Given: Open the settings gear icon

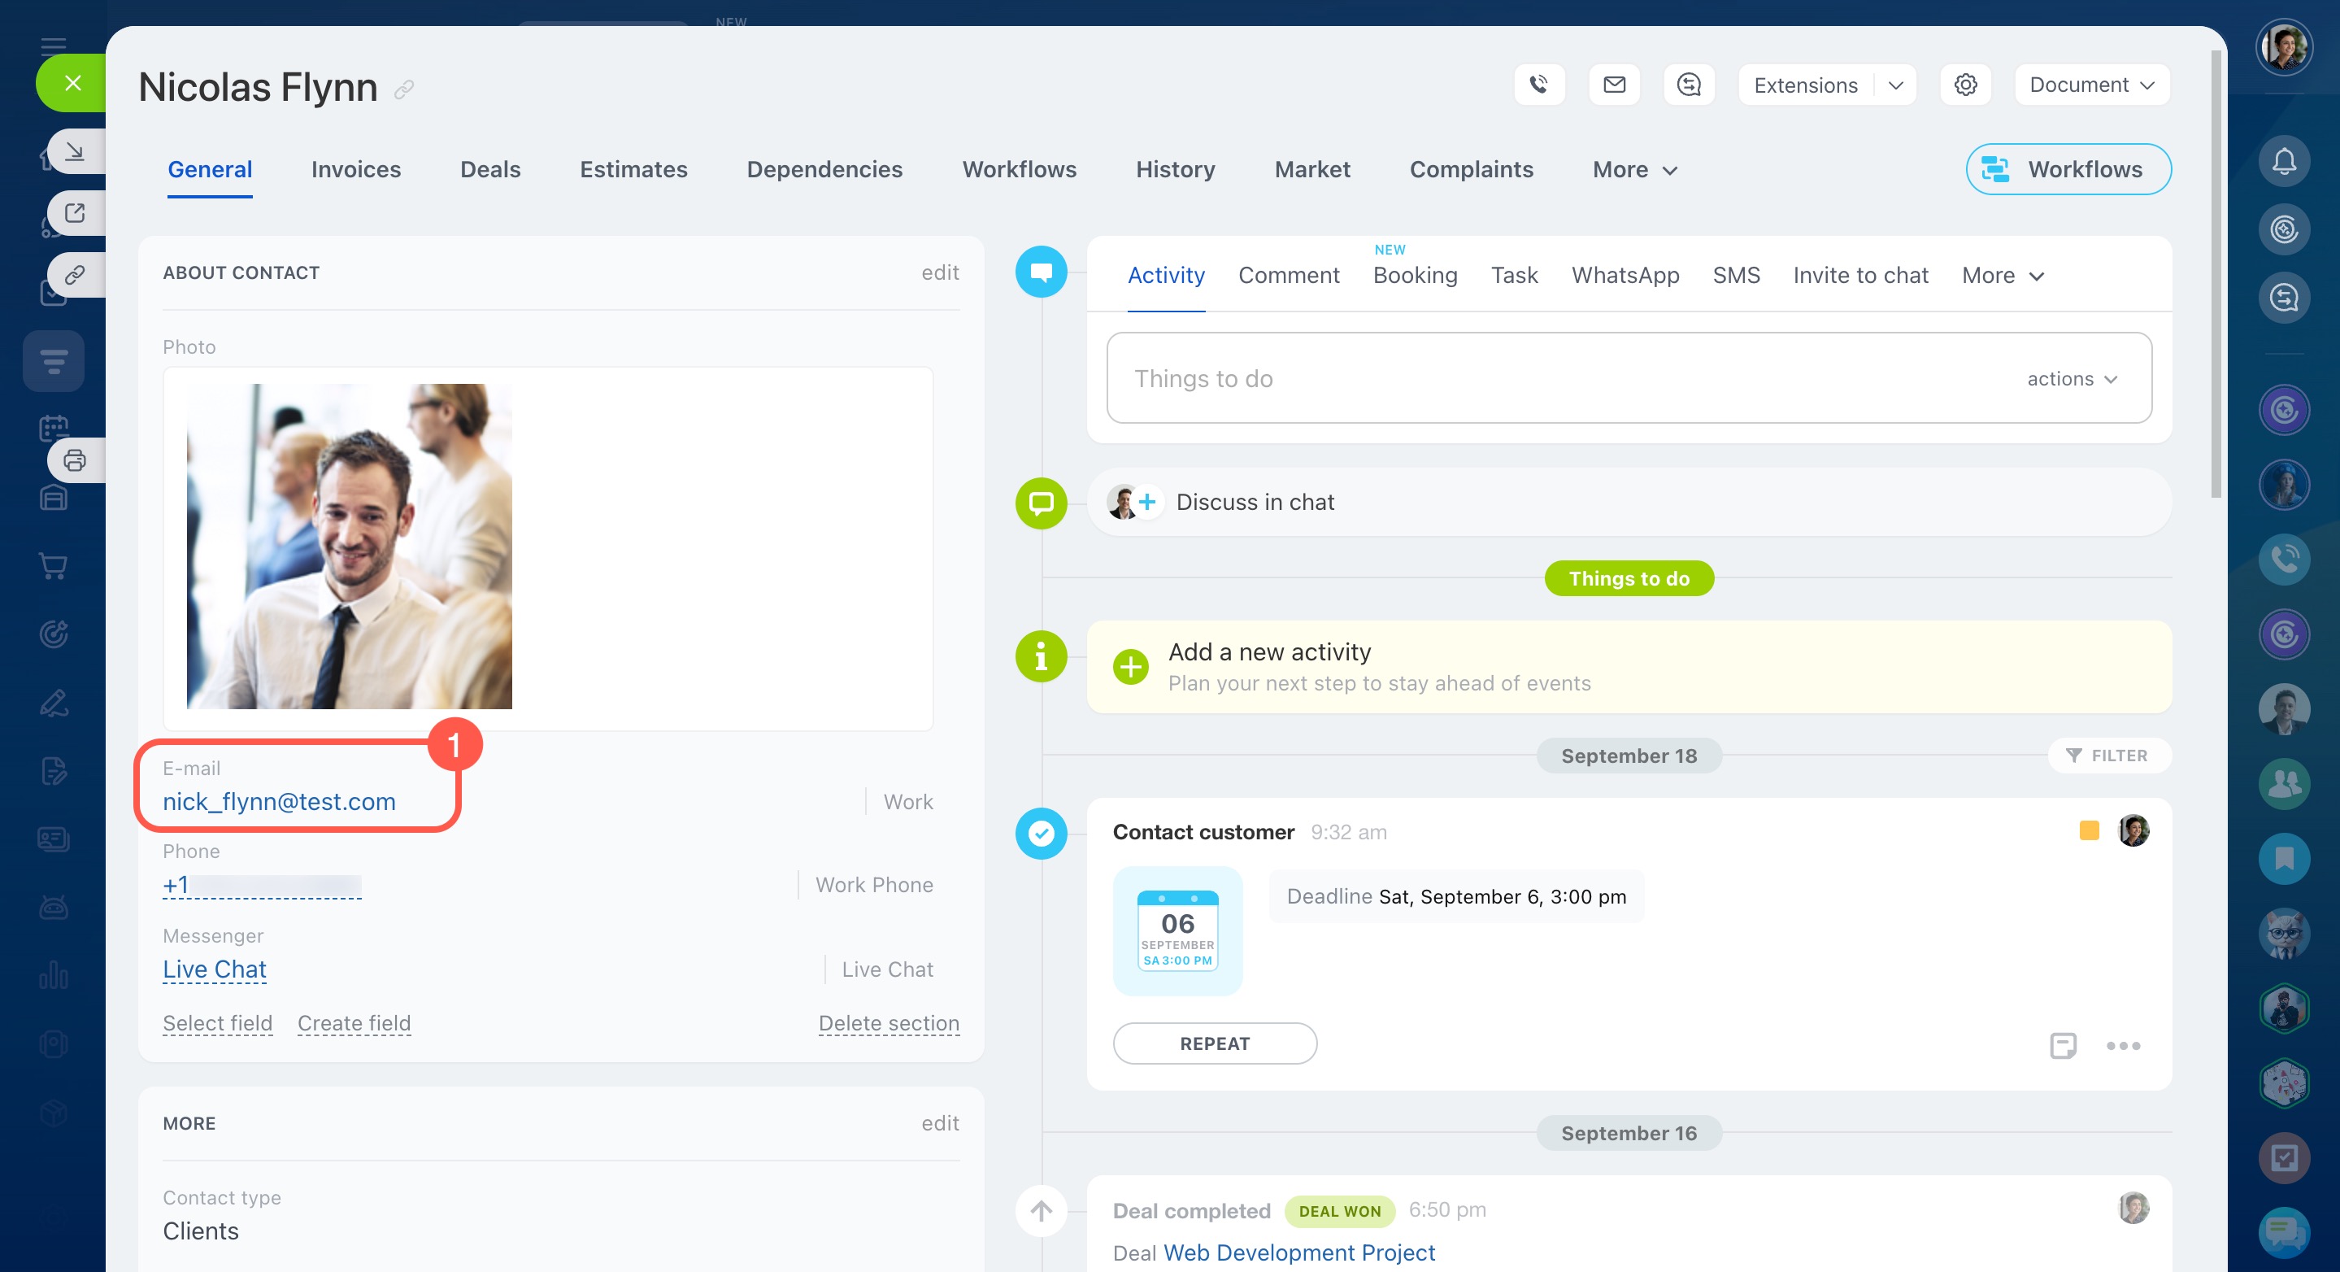Looking at the screenshot, I should (1965, 85).
